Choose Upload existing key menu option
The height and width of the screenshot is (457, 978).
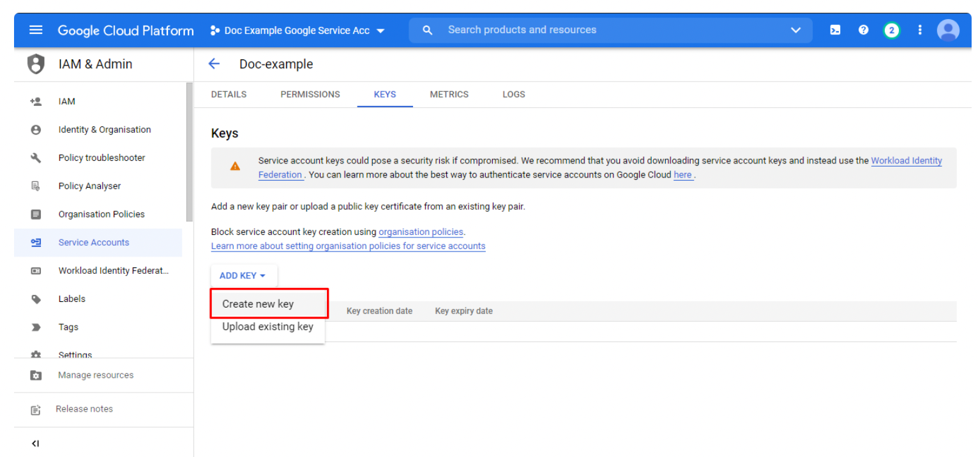tap(268, 327)
